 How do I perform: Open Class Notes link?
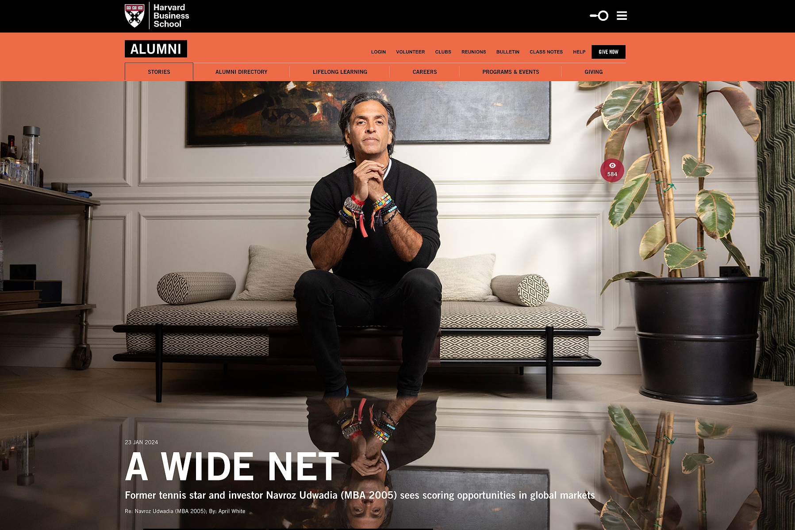(546, 52)
